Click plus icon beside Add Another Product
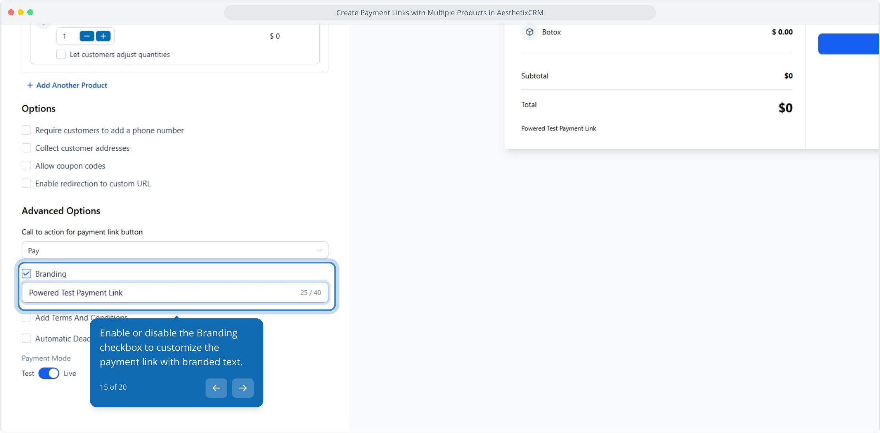This screenshot has height=433, width=880. coord(30,85)
